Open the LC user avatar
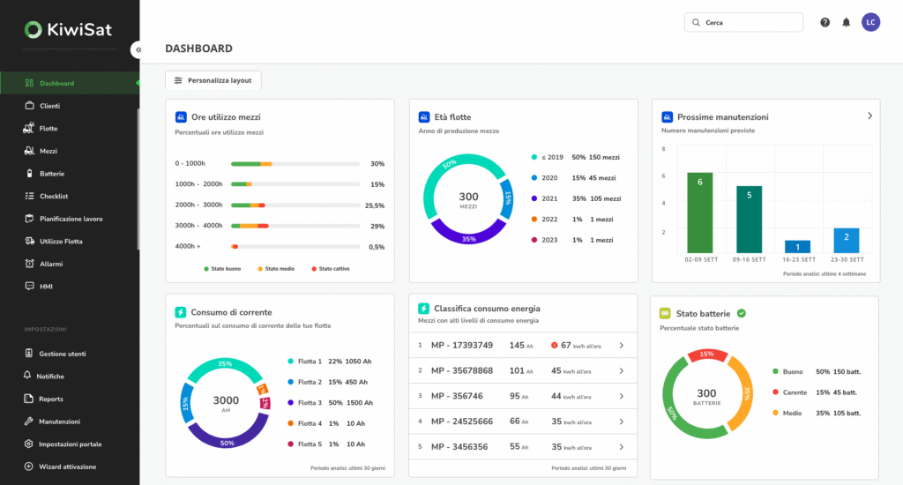Screen dimensions: 903x485 click(870, 22)
